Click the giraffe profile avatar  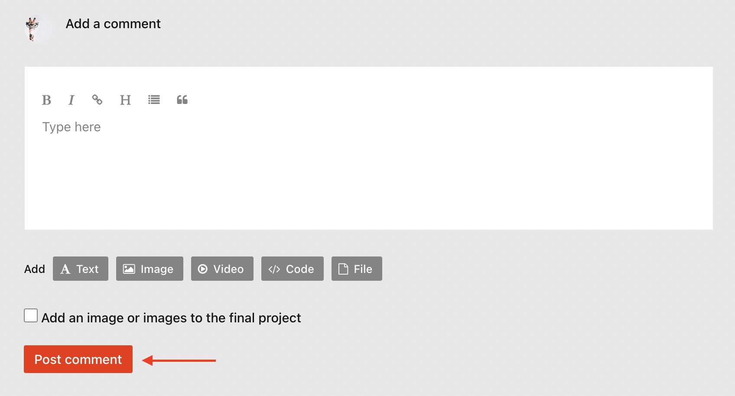coord(38,29)
